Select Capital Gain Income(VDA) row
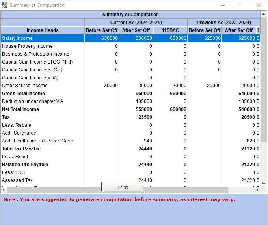 click(x=130, y=78)
